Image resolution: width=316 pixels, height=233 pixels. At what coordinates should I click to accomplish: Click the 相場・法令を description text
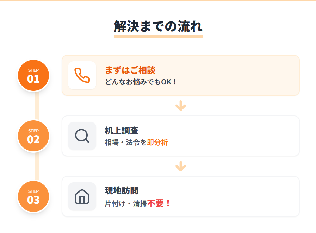click(126, 143)
